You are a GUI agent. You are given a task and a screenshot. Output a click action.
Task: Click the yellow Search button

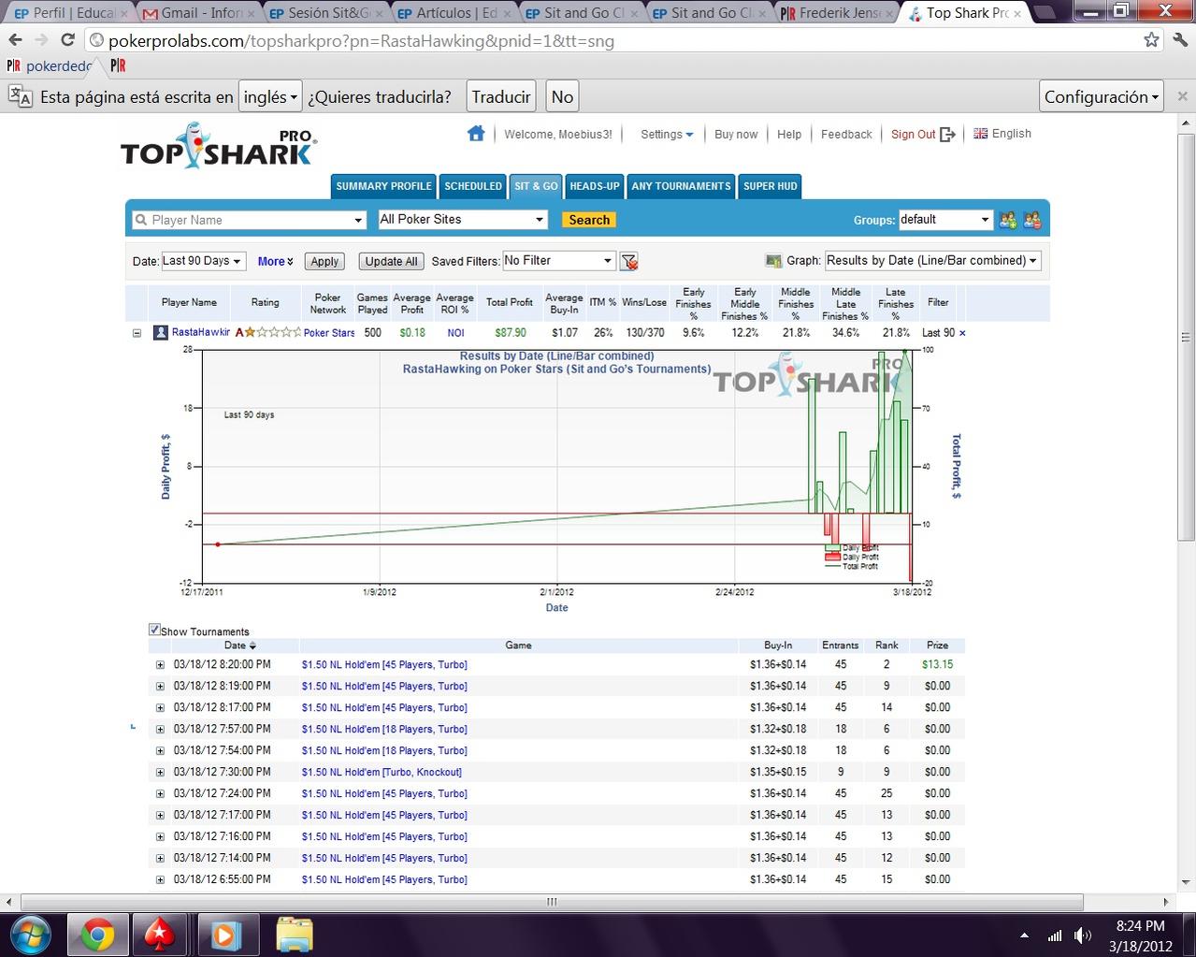coord(589,220)
